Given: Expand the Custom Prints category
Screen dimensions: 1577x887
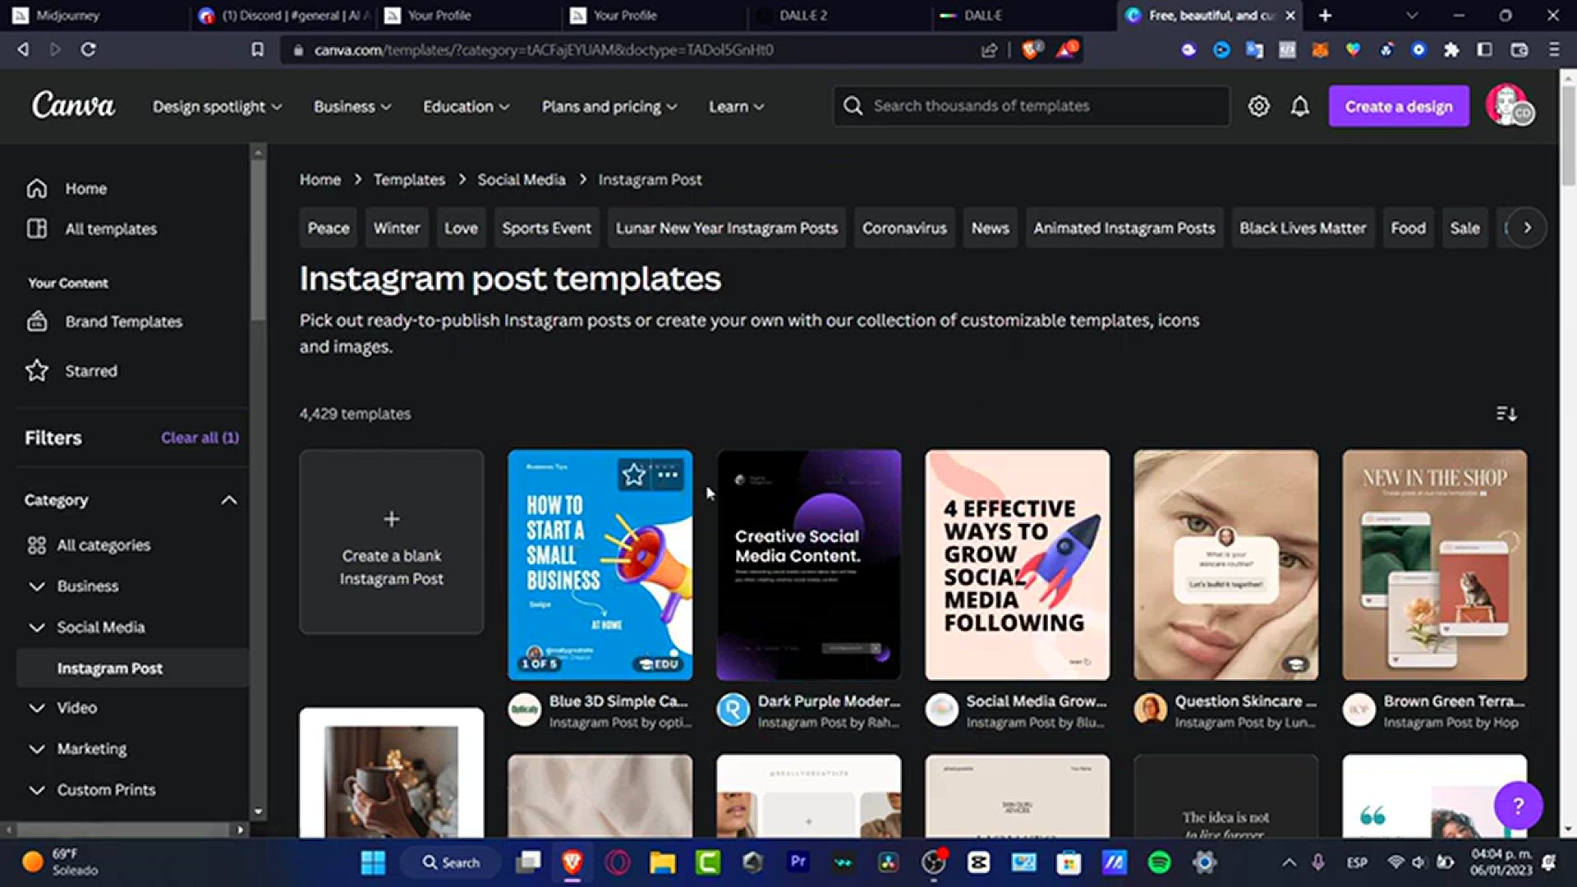Looking at the screenshot, I should point(37,790).
